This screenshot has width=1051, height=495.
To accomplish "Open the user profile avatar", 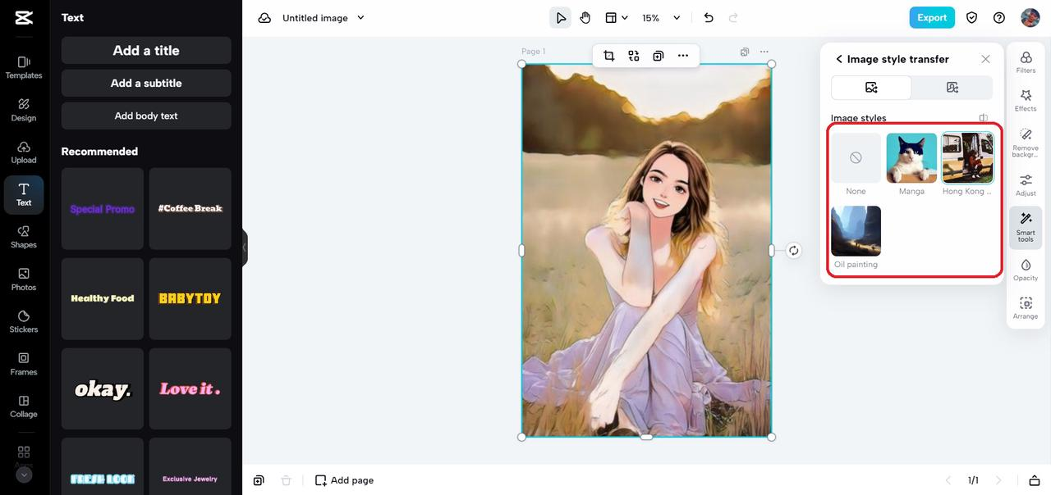I will (1030, 17).
